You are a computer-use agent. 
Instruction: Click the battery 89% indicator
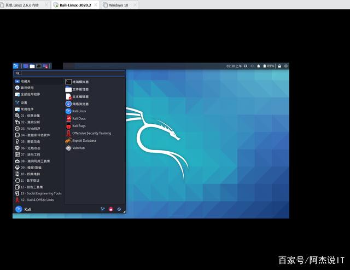269,66
